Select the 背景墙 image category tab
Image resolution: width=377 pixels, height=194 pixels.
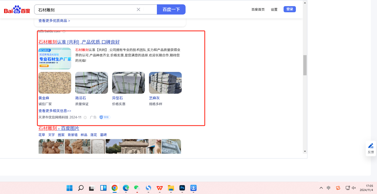pyautogui.click(x=72, y=135)
